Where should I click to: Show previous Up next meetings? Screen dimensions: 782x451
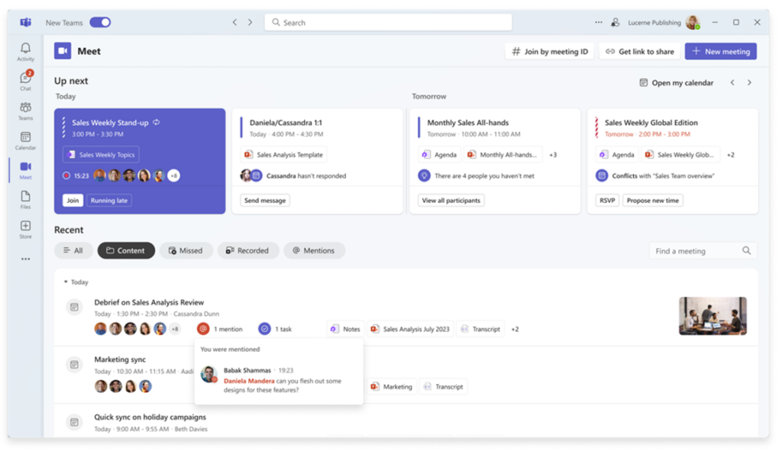pos(732,82)
